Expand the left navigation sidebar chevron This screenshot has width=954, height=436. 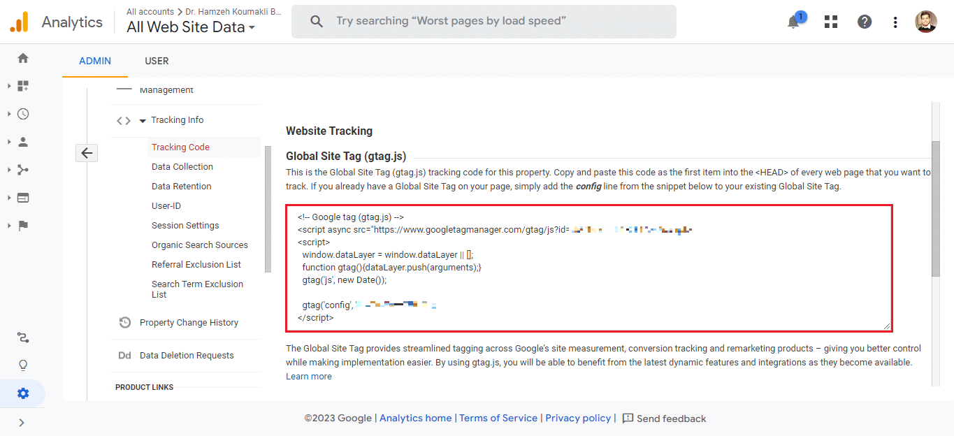pos(22,422)
